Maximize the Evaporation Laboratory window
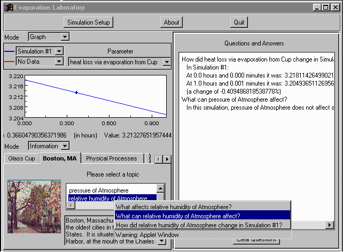 [x=326, y=7]
